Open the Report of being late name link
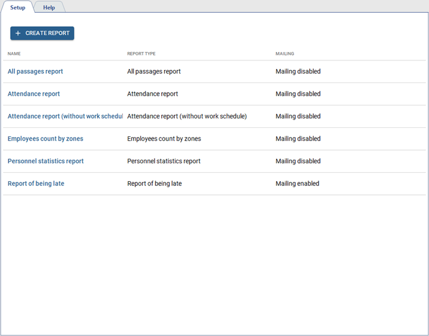 point(36,184)
